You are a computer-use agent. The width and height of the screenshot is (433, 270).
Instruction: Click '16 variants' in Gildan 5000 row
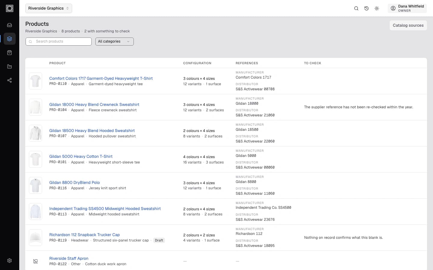192,162
